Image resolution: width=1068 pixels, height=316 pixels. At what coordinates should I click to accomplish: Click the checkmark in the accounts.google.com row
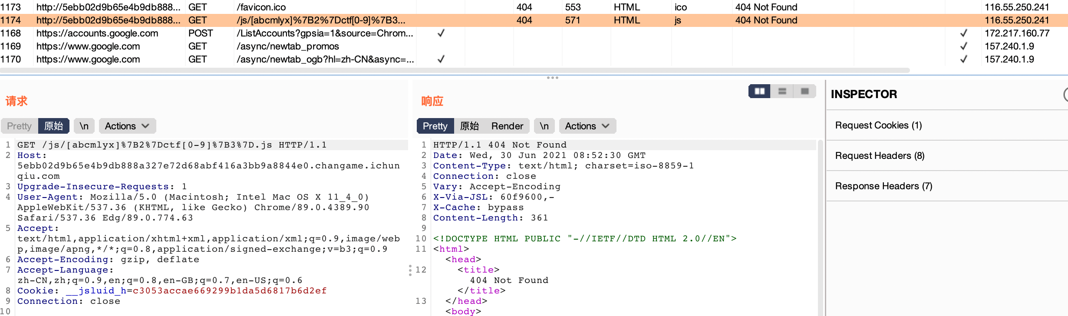point(441,33)
